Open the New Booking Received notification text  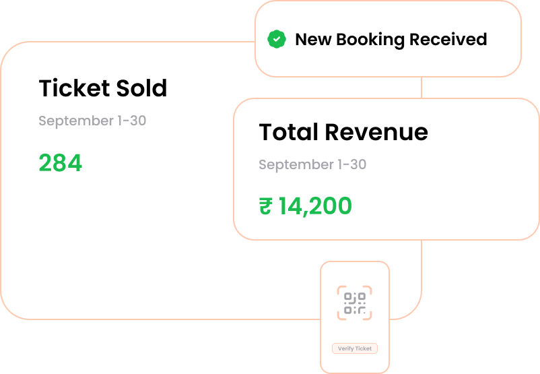391,39
